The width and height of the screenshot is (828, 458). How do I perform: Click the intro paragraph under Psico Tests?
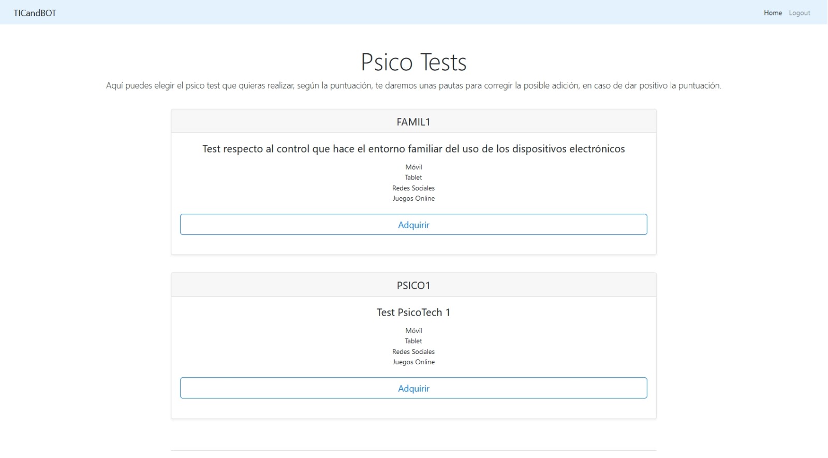413,86
